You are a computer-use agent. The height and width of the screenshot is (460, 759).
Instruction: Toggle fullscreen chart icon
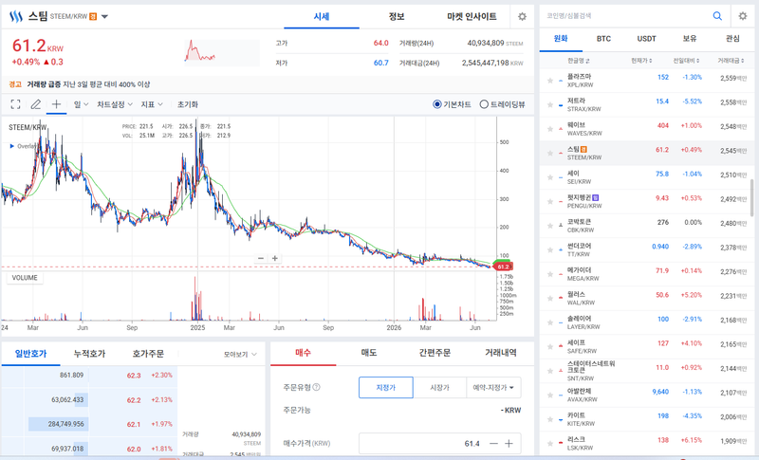coord(15,104)
